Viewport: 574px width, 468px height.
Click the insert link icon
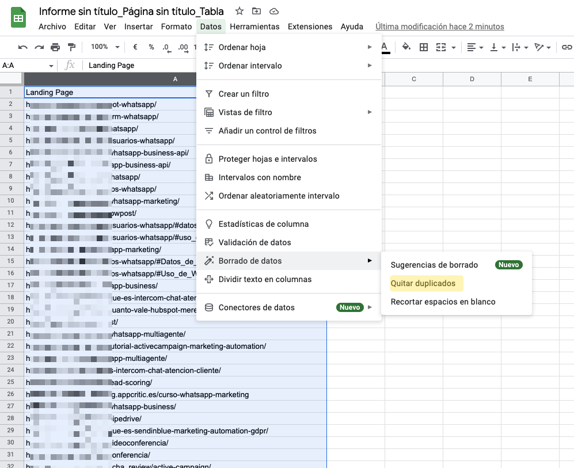567,47
